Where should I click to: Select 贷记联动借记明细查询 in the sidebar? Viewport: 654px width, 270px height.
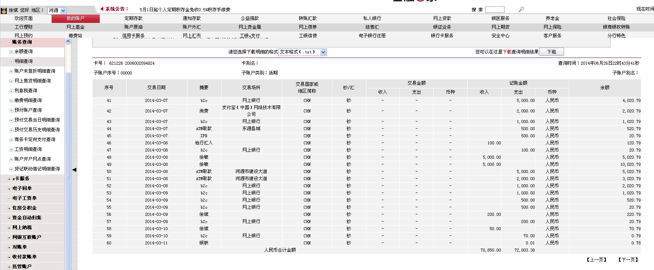pos(37,169)
